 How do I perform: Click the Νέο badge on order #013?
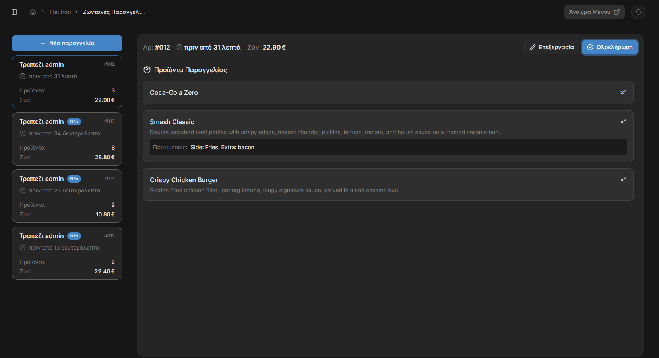[x=74, y=122]
